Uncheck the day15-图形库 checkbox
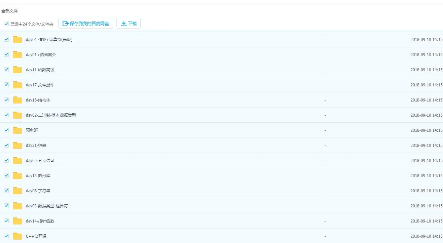The width and height of the screenshot is (443, 243). (x=6, y=175)
